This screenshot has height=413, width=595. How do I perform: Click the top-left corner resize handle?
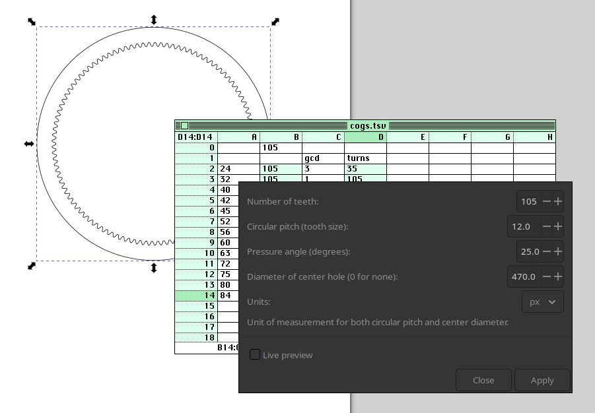click(x=32, y=22)
